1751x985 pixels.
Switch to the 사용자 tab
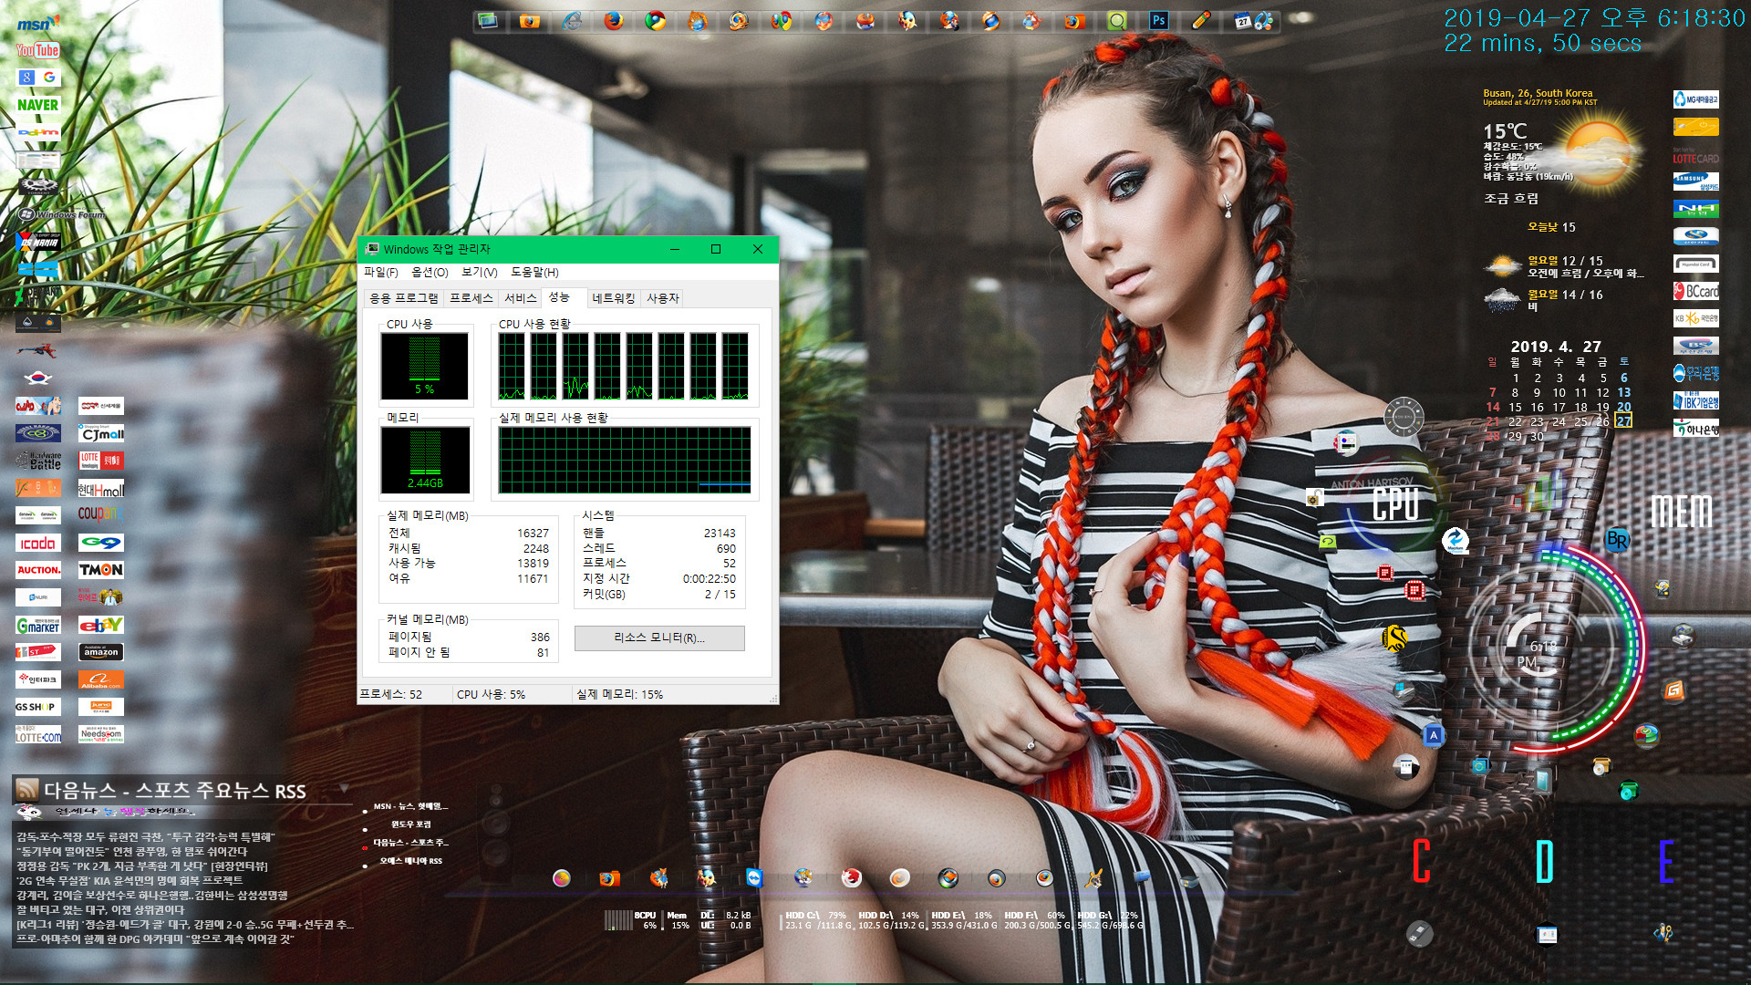click(663, 298)
